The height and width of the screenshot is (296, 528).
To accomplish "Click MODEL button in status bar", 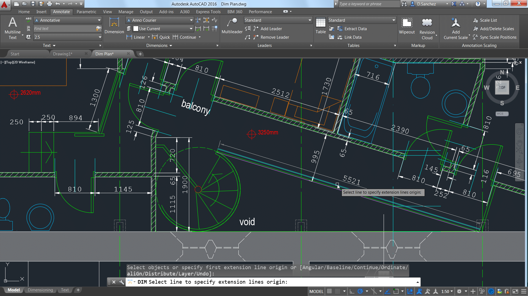I will tap(316, 291).
